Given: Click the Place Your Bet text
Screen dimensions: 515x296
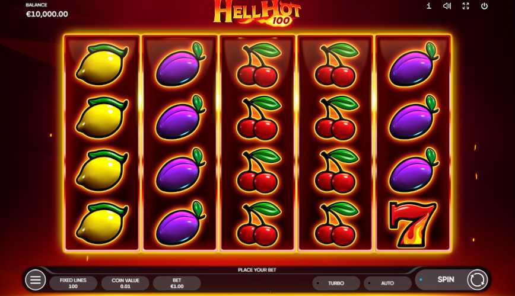Looking at the screenshot, I should pyautogui.click(x=257, y=270).
